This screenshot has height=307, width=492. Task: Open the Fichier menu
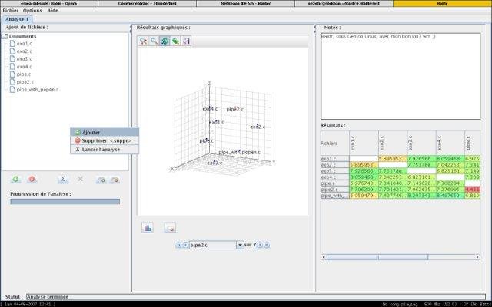pyautogui.click(x=11, y=10)
